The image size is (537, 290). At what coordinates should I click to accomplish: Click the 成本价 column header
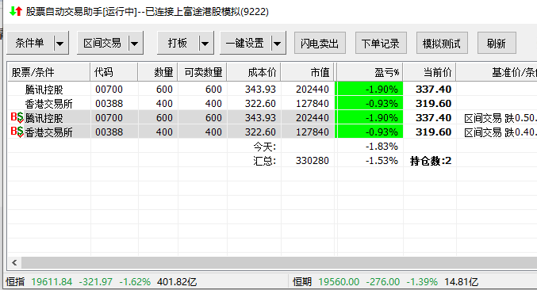(x=254, y=72)
